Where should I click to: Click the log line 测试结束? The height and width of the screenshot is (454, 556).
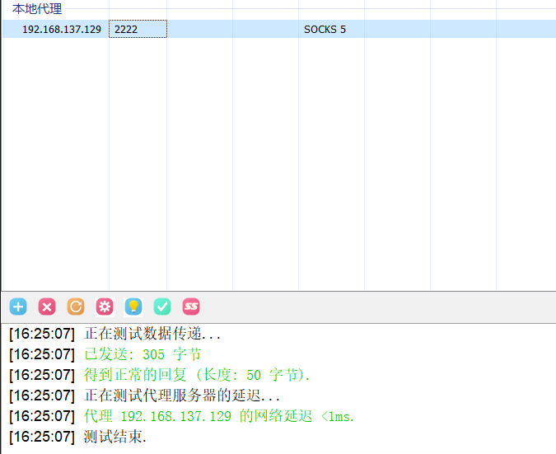click(x=114, y=437)
